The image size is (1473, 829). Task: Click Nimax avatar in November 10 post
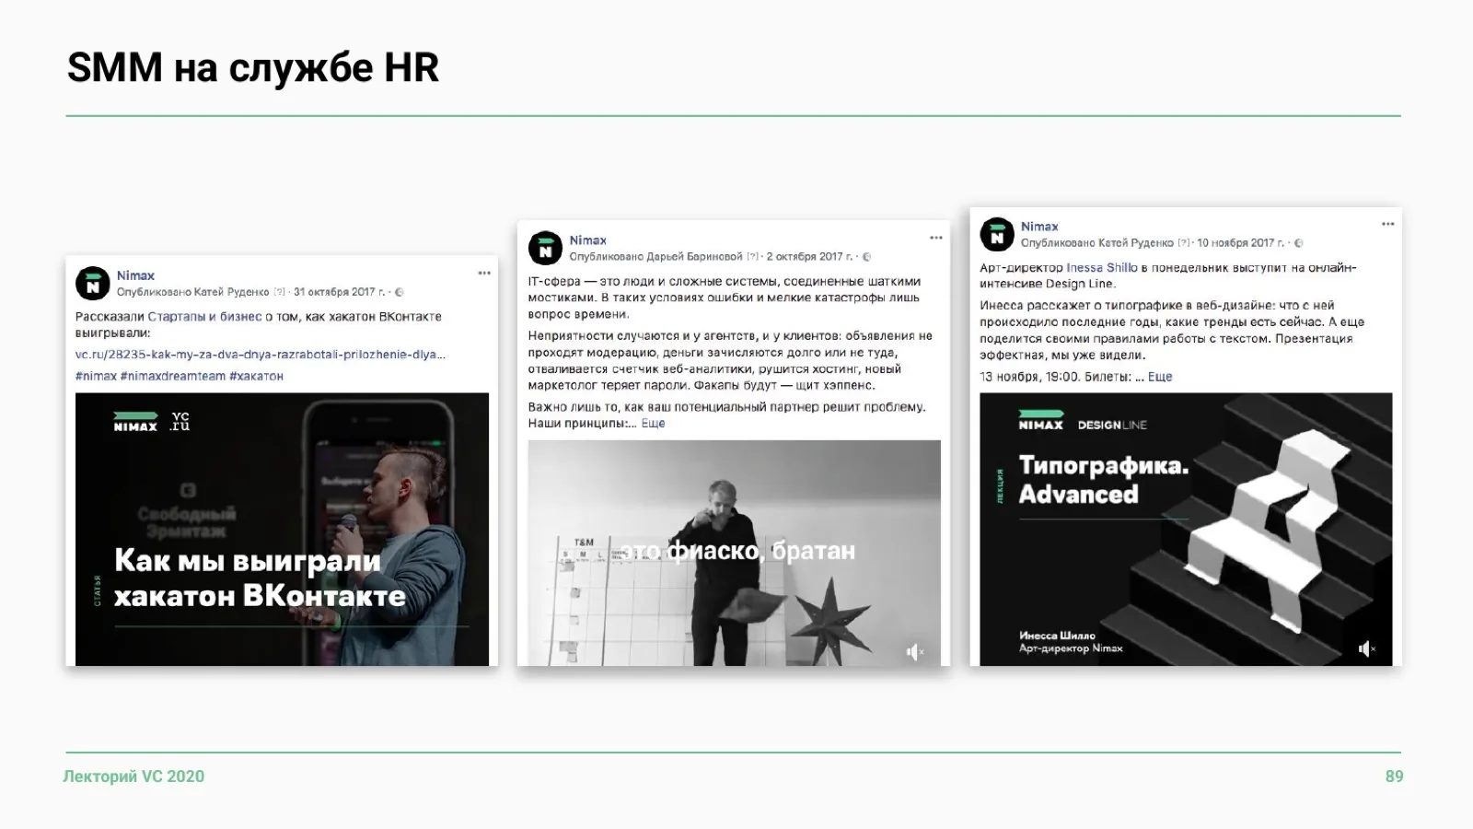pyautogui.click(x=997, y=235)
